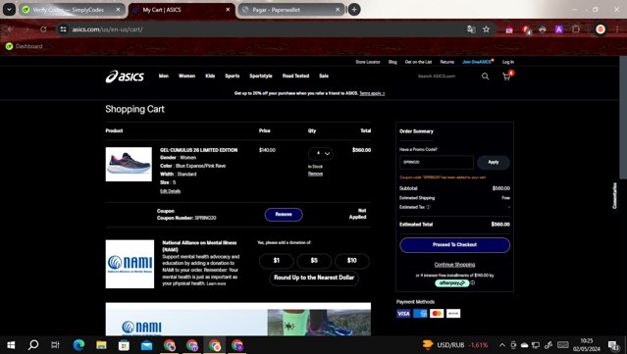Click the Afterpay info icon
The image size is (627, 354).
[x=473, y=282]
